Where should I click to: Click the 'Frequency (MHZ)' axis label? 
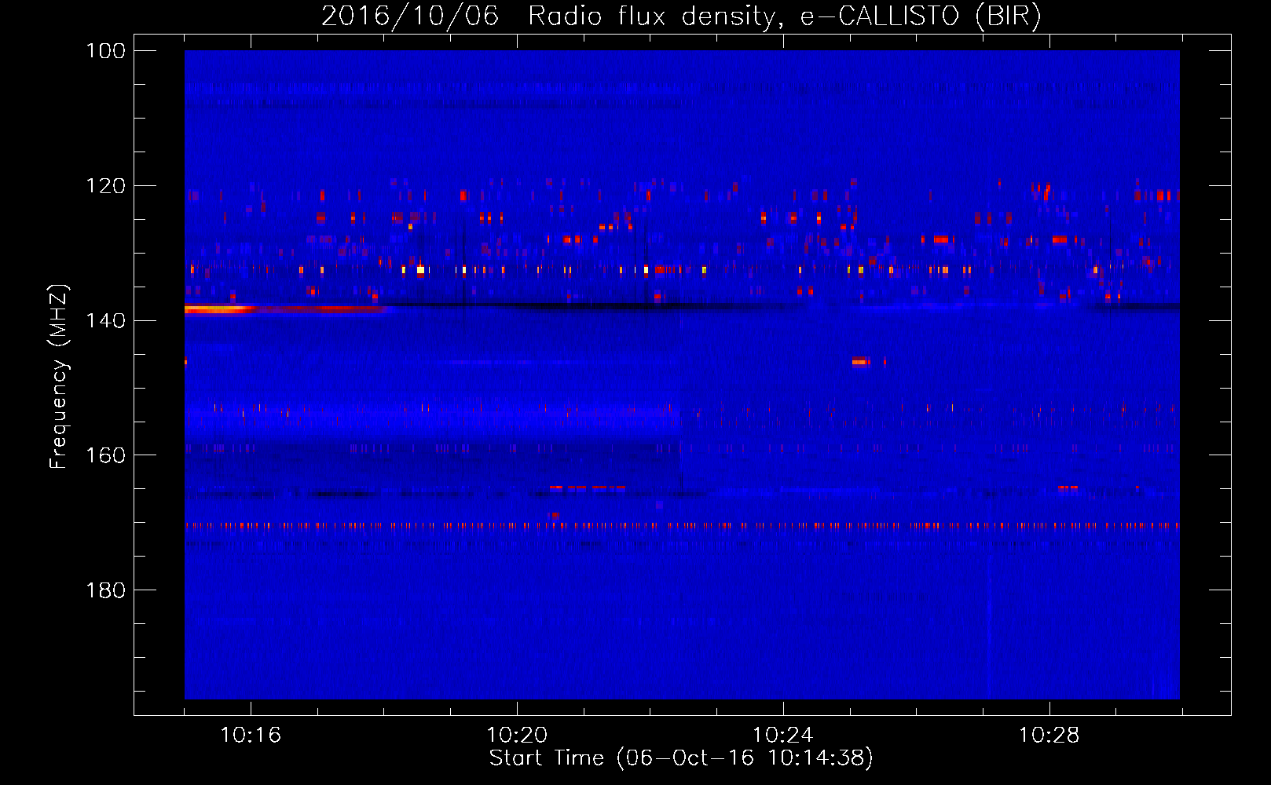(59, 377)
